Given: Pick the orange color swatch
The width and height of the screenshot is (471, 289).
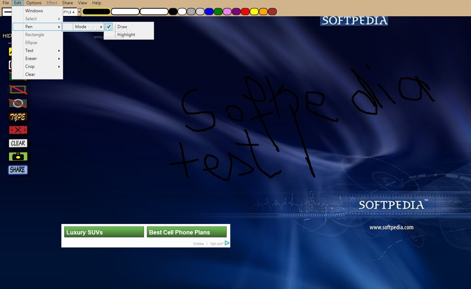Looking at the screenshot, I should click(263, 12).
